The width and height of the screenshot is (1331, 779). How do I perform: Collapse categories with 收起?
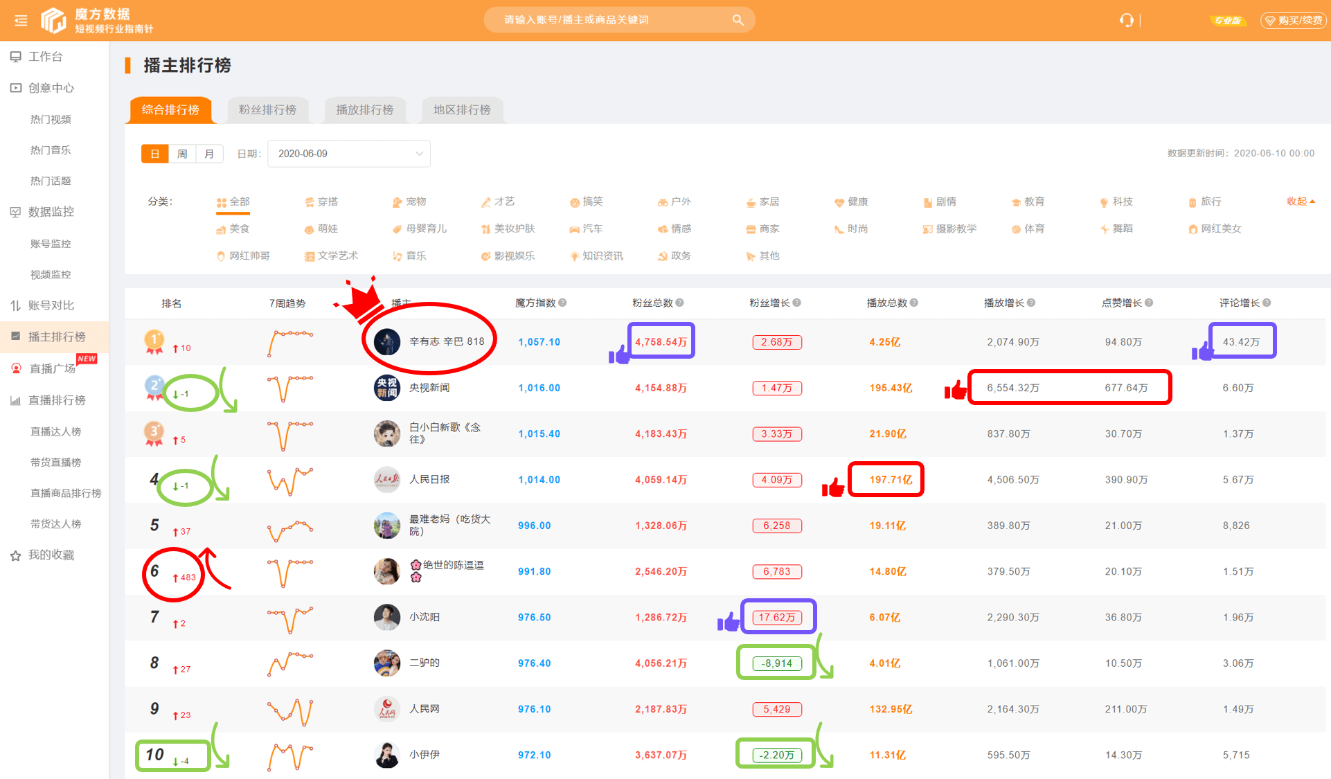(1301, 202)
